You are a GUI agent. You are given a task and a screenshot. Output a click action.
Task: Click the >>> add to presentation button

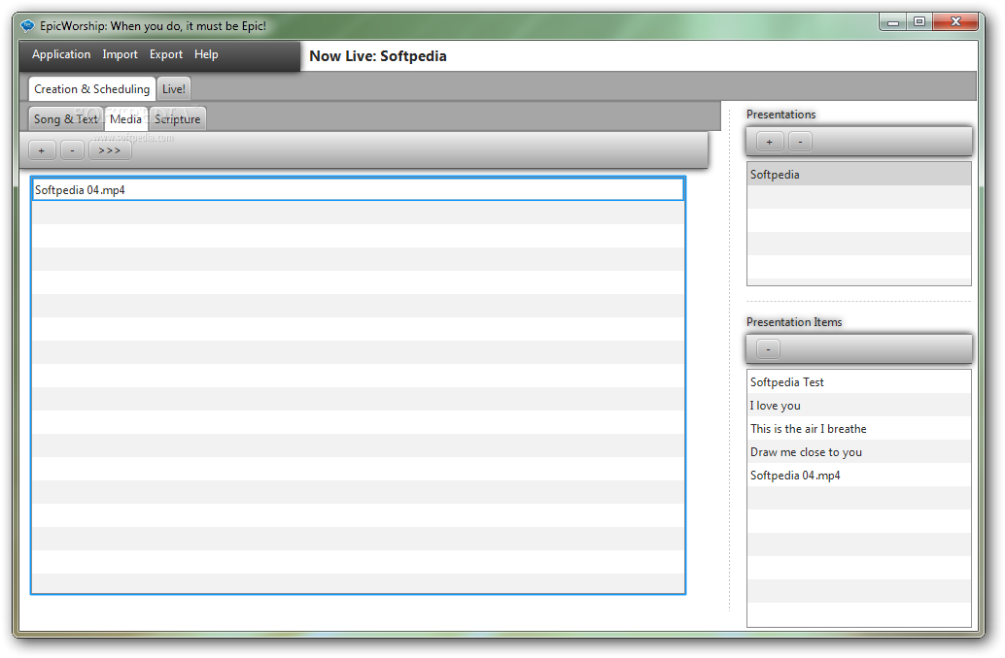click(110, 150)
